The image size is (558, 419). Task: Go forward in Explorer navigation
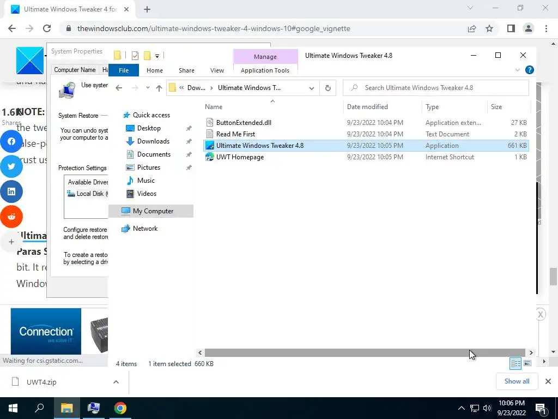pyautogui.click(x=135, y=88)
